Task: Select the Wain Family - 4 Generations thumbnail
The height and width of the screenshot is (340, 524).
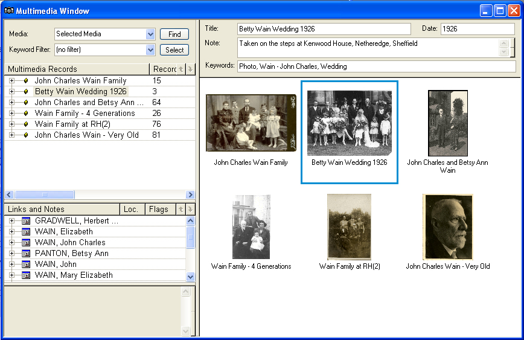Action: point(251,227)
